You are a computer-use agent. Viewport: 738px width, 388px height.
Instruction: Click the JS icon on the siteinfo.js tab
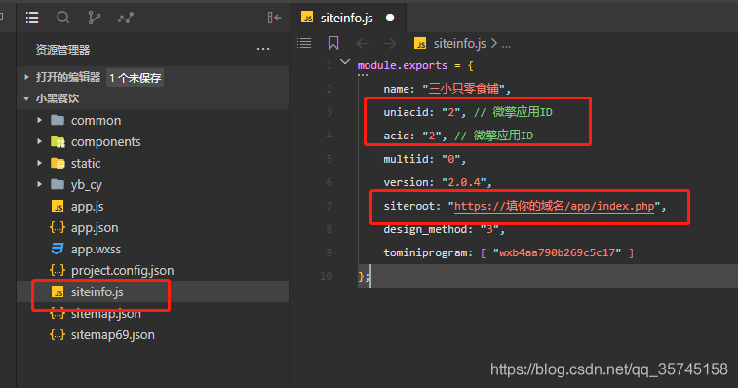point(307,18)
